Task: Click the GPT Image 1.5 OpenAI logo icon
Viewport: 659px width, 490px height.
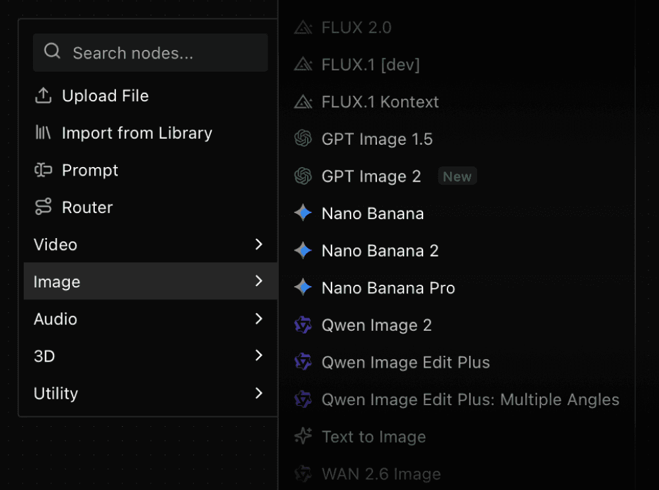Action: coord(303,138)
